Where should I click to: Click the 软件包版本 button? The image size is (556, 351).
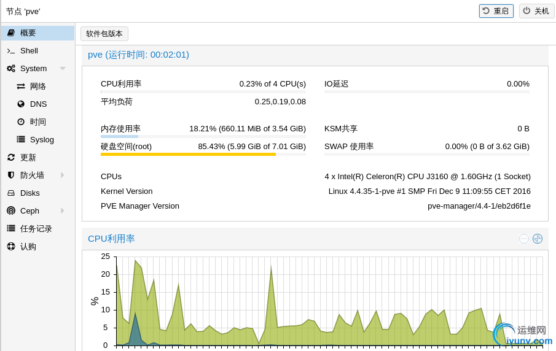click(104, 34)
